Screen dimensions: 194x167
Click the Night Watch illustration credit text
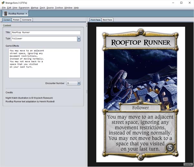(x=29, y=98)
